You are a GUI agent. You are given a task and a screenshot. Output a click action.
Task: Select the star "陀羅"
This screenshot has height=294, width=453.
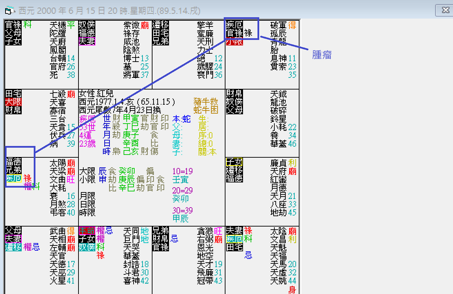tap(58, 33)
